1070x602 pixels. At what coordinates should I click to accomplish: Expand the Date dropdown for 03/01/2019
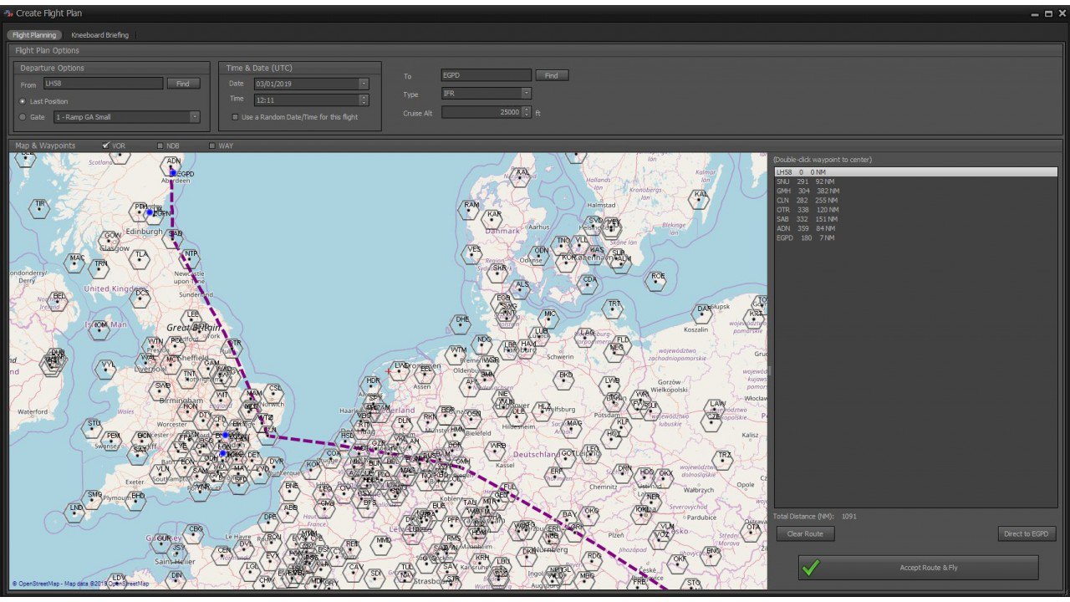(x=363, y=84)
